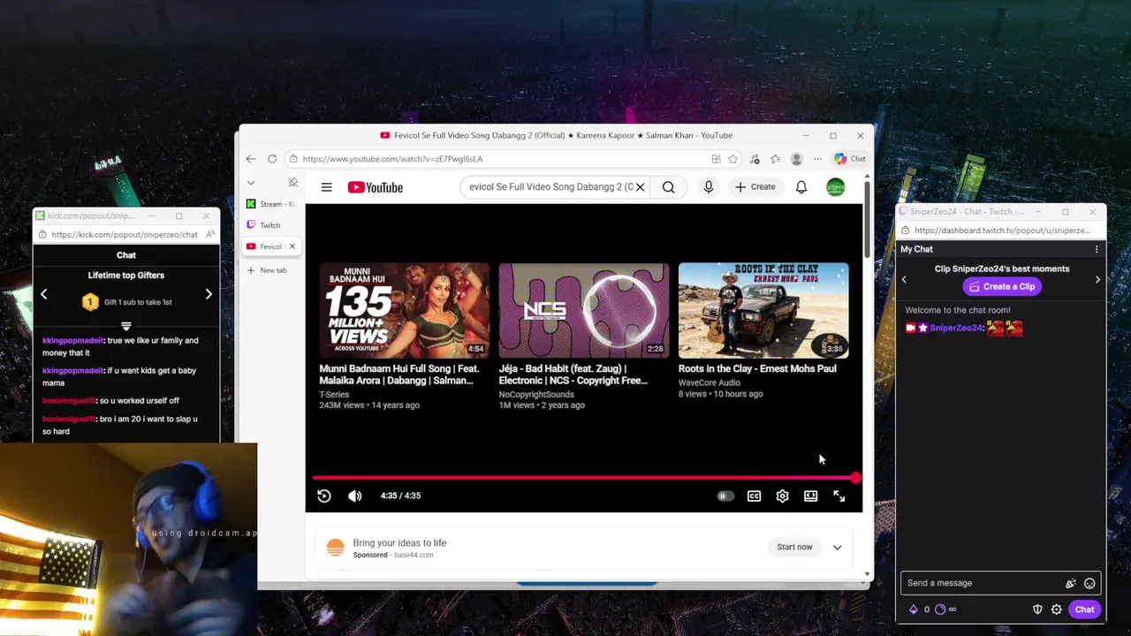
Task: Unpin the vertical tabs pane
Action: click(x=292, y=183)
